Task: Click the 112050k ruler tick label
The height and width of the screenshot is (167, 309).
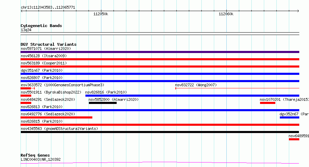Action: tap(101, 14)
